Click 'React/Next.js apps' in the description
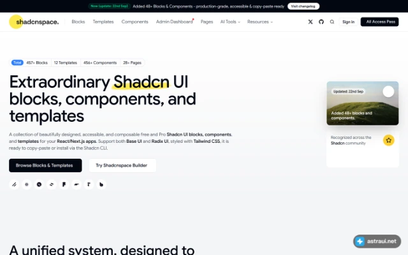Screen dimensions: 408x255 click(x=76, y=142)
